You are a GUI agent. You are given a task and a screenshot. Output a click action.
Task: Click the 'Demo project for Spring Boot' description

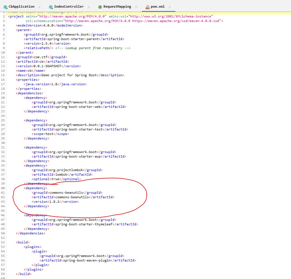click(69, 75)
